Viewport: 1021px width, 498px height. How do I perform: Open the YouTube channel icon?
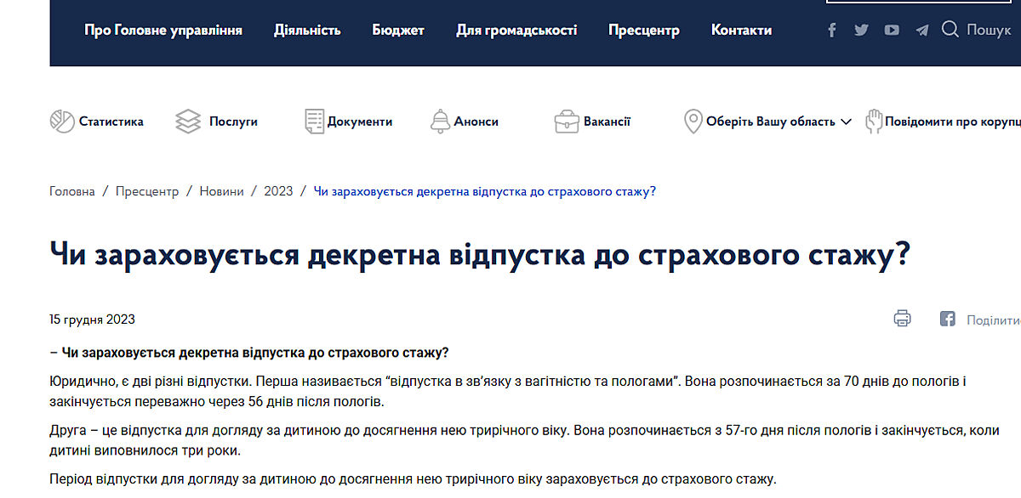(x=891, y=31)
